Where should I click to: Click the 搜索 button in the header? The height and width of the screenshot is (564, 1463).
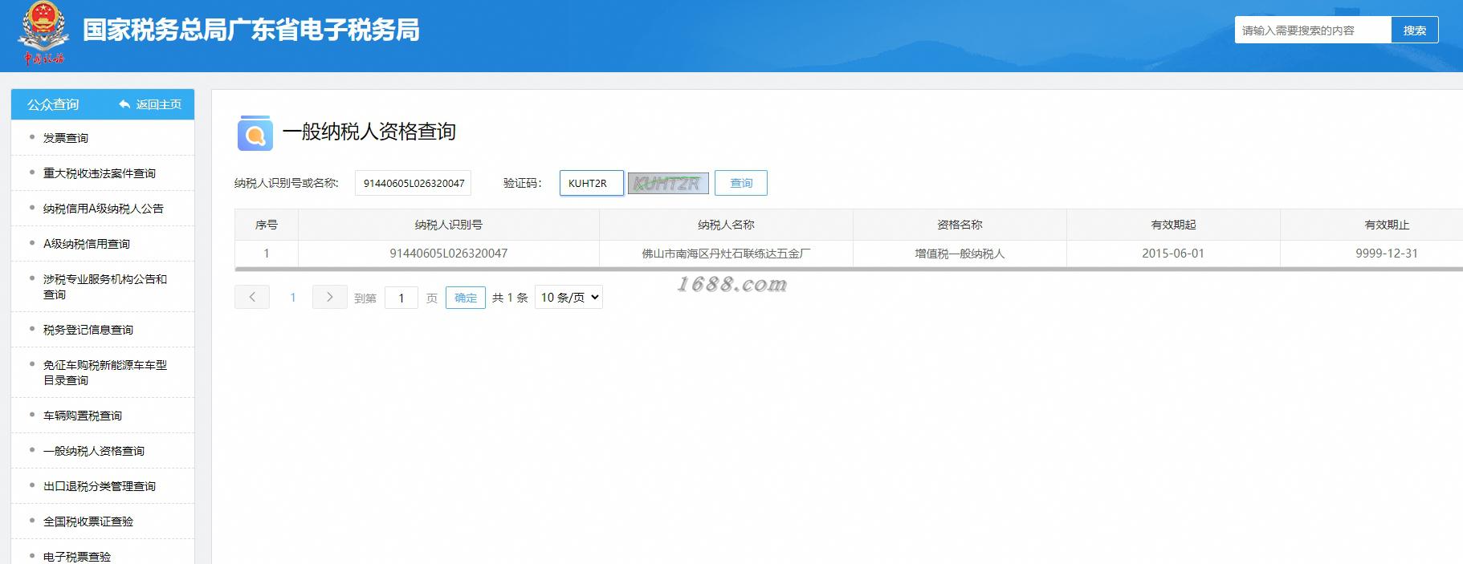tap(1415, 30)
